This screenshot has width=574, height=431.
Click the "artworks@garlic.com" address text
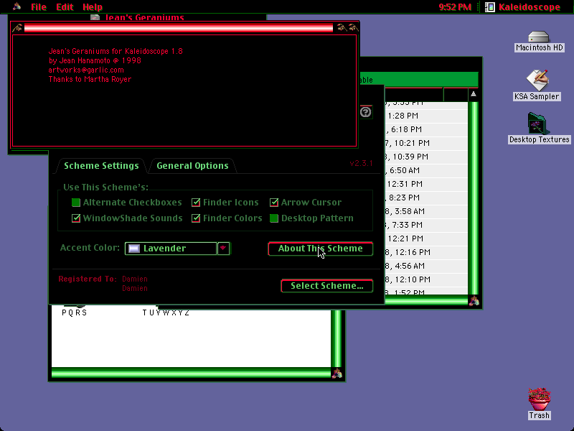[86, 70]
